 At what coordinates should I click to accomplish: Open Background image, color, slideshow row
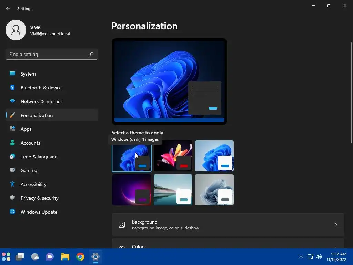pyautogui.click(x=228, y=225)
